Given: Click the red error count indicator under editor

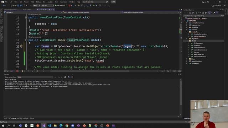Looking at the screenshot, I should click(x=17, y=71).
